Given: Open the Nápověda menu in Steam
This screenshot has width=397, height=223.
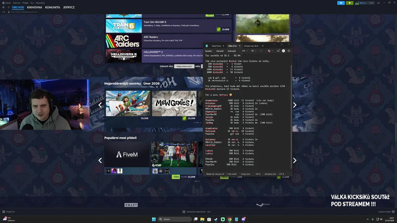Looking at the screenshot, I should (x=40, y=3).
